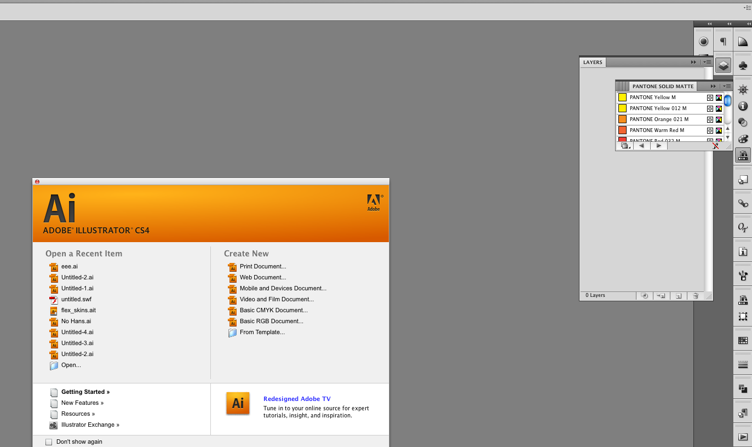
Task: Open the Transparency panel overlapping circles icon
Action: coord(743,123)
